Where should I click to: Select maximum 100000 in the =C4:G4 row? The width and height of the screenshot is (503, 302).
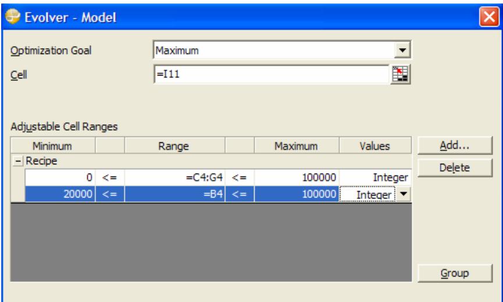click(297, 177)
